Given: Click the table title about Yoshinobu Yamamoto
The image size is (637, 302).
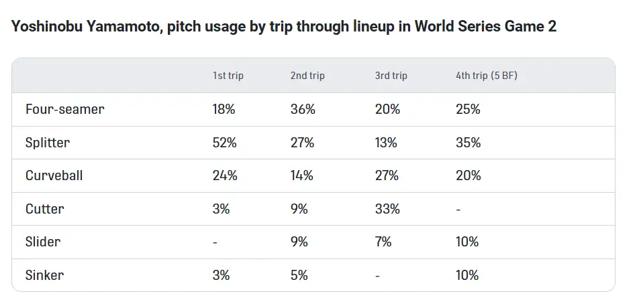Looking at the screenshot, I should point(284,27).
